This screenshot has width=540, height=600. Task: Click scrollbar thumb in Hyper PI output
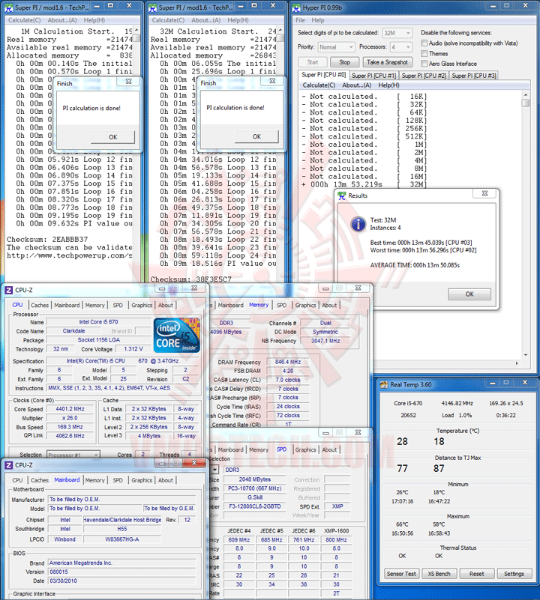pos(526,103)
